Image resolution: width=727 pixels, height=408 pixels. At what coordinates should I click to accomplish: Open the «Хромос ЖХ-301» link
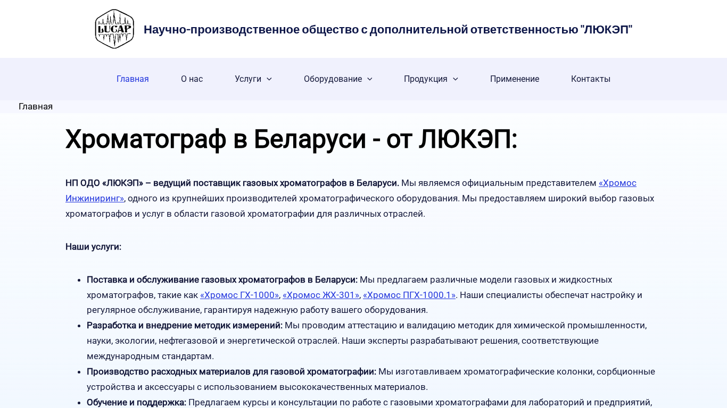pos(321,295)
